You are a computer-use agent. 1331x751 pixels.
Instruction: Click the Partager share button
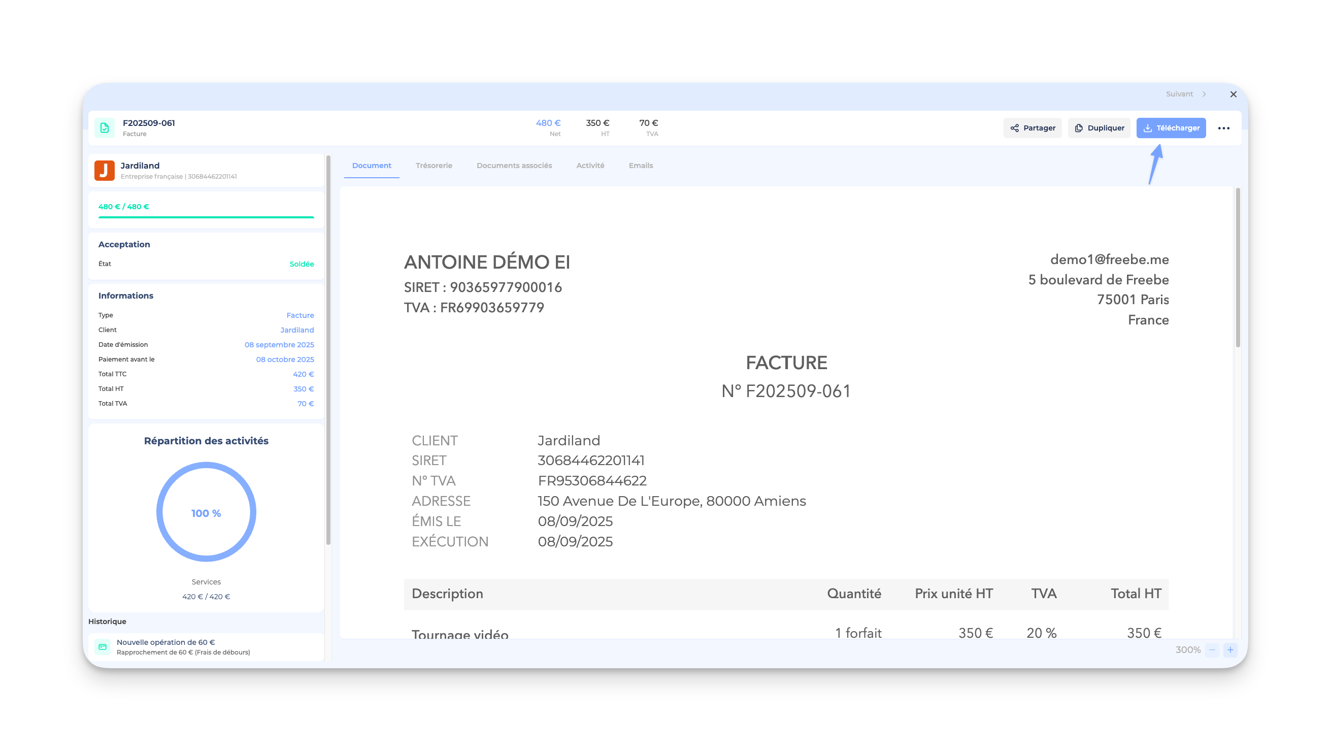(1032, 127)
